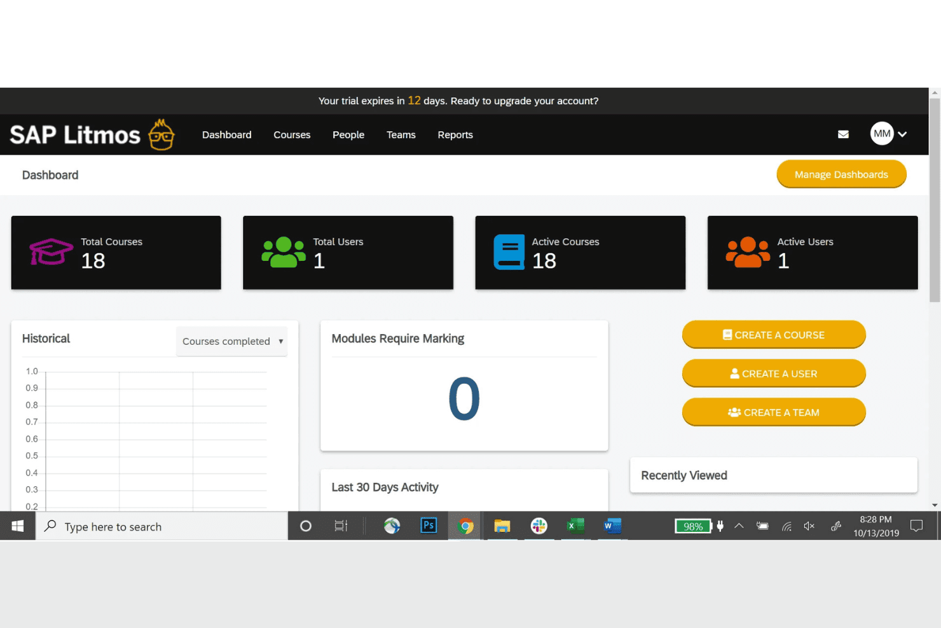Click the MM user avatar
Viewport: 941px width, 628px height.
click(882, 134)
